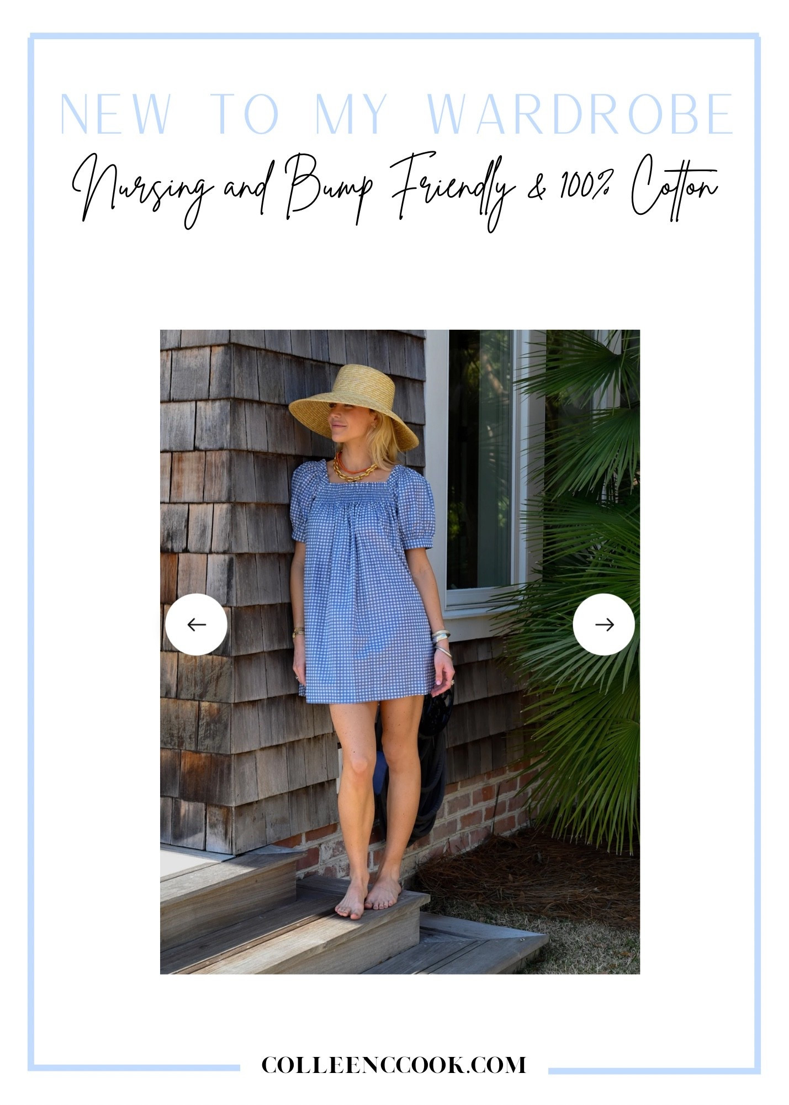This screenshot has height=1105, width=789.
Task: Click the left arrow to view previous photo
Action: coord(196,625)
